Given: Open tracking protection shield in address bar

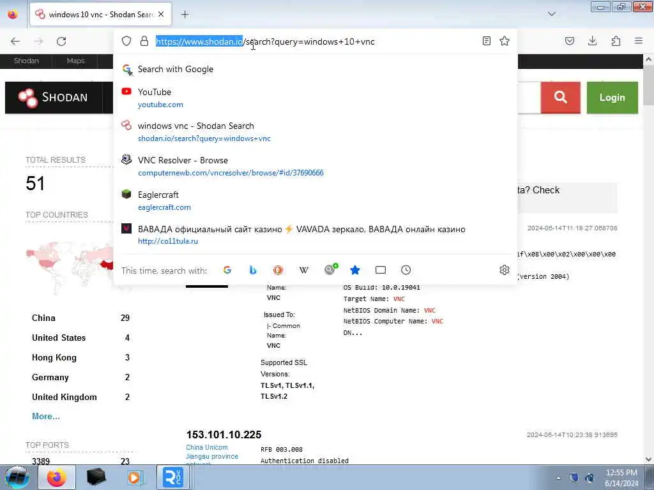Looking at the screenshot, I should [x=126, y=41].
